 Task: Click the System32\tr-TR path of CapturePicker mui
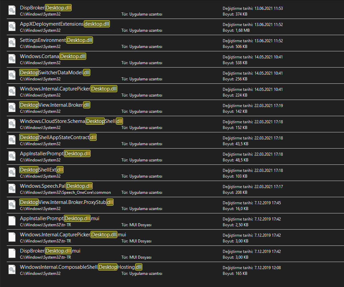point(45,241)
